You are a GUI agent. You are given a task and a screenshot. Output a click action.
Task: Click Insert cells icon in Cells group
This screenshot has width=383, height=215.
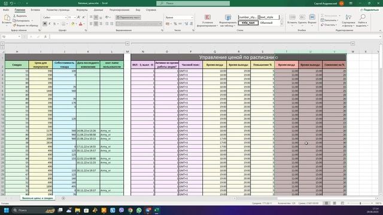[292, 17]
